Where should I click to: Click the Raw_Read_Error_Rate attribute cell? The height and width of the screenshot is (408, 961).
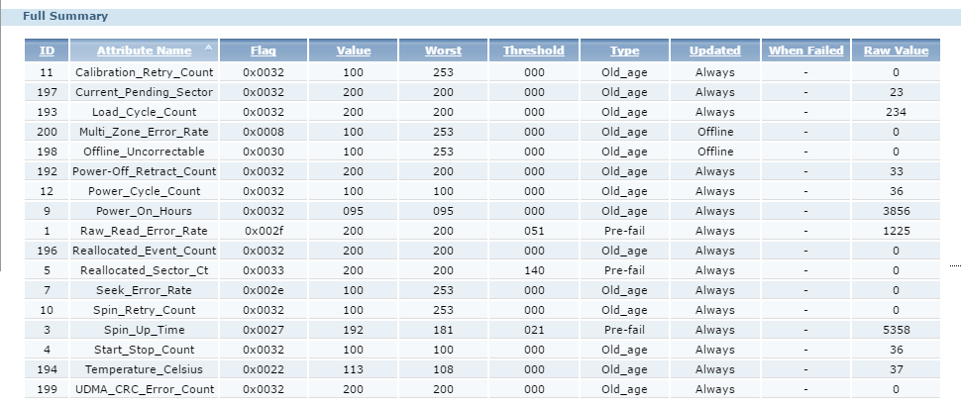pos(145,231)
